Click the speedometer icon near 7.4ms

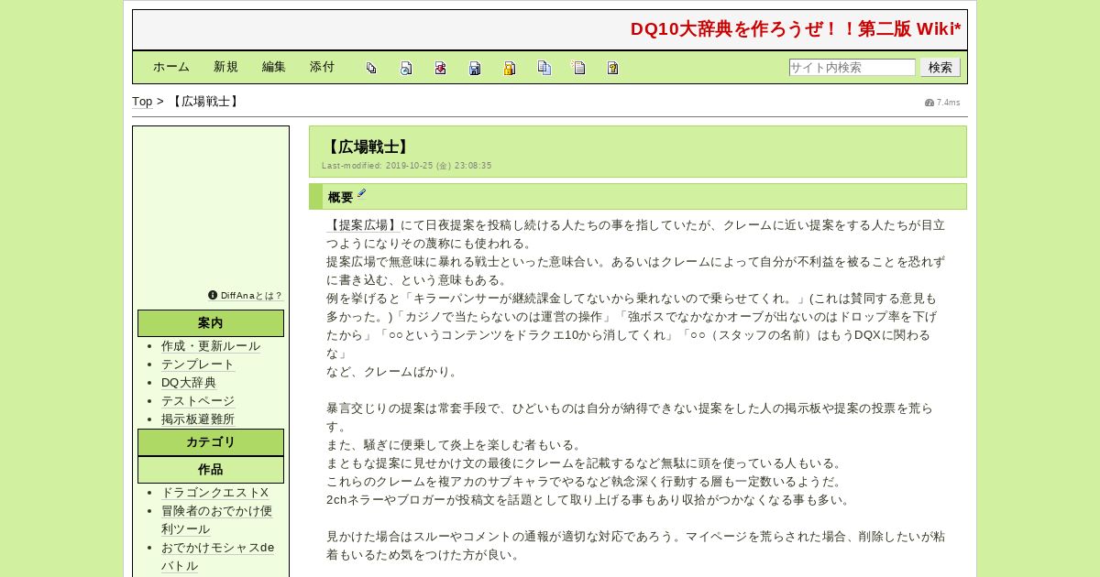click(929, 103)
